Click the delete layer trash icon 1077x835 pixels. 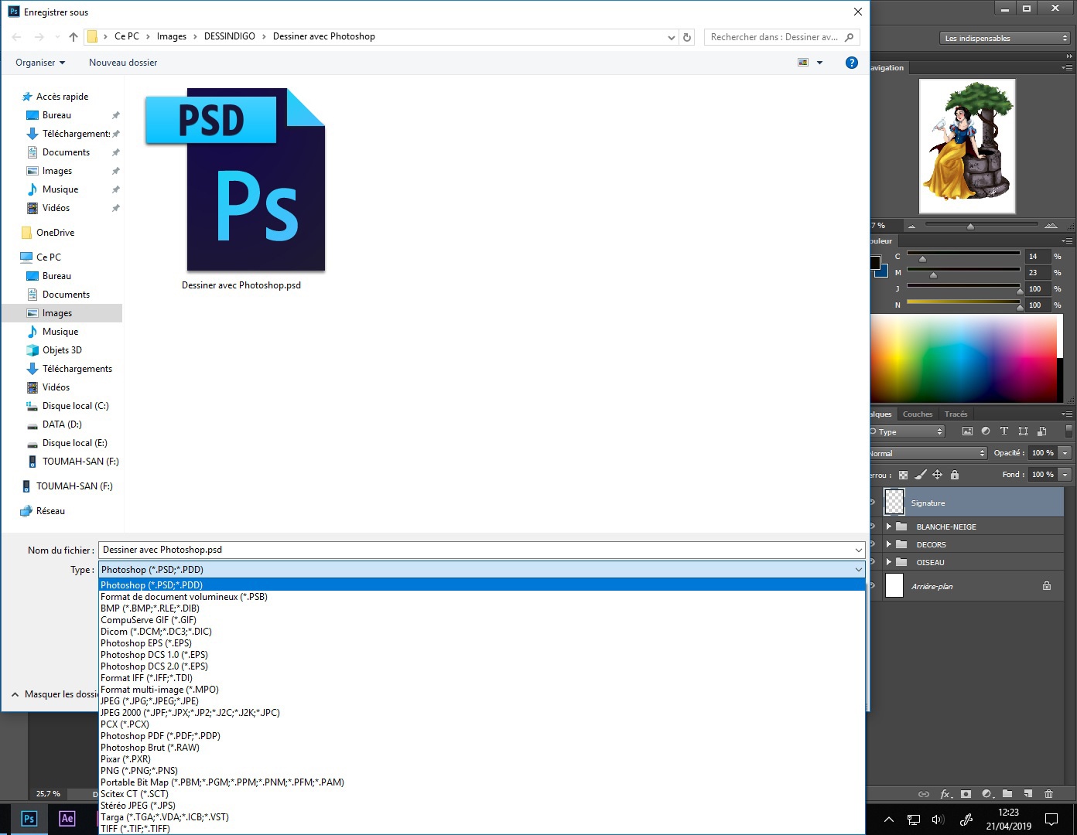(x=1048, y=794)
